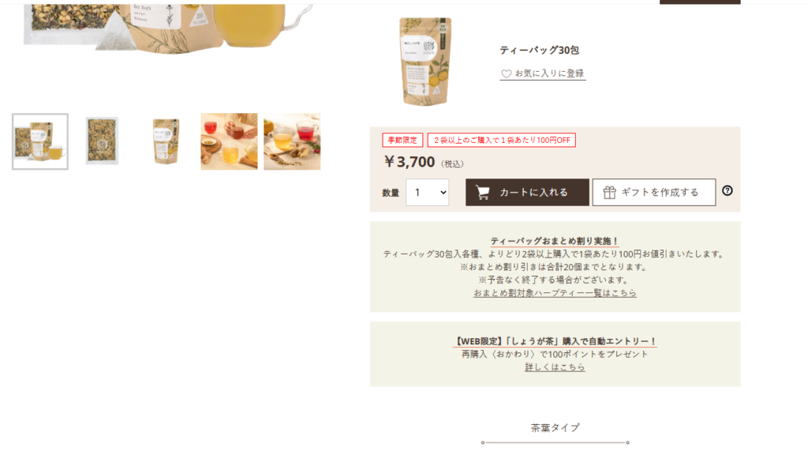Click お気に入りに登録 link
Viewport: 808px width, 470px height.
point(549,73)
